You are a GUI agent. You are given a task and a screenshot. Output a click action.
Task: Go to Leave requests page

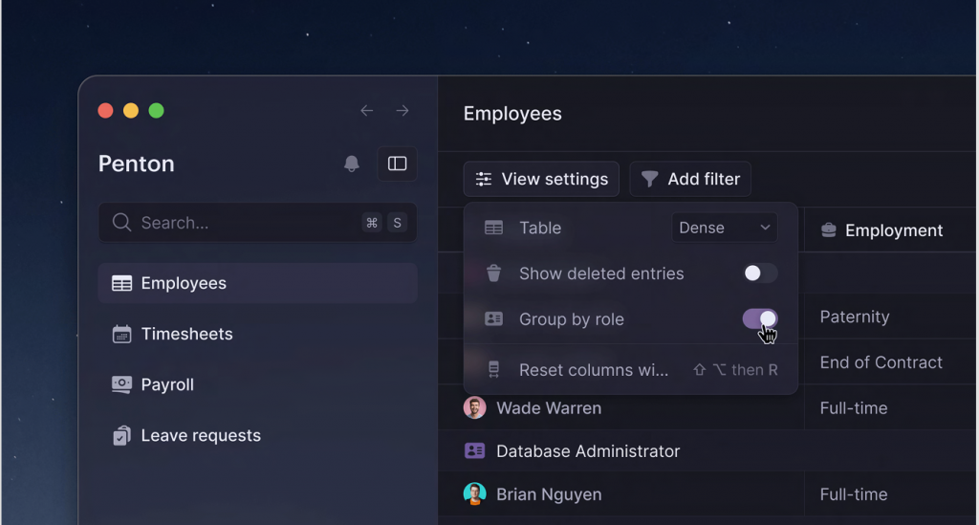[200, 435]
